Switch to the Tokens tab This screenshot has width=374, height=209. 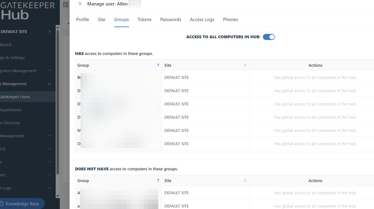144,20
